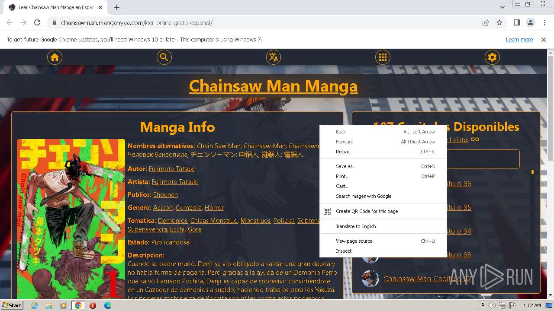Open Capitulo 96 chapter link

(459, 184)
